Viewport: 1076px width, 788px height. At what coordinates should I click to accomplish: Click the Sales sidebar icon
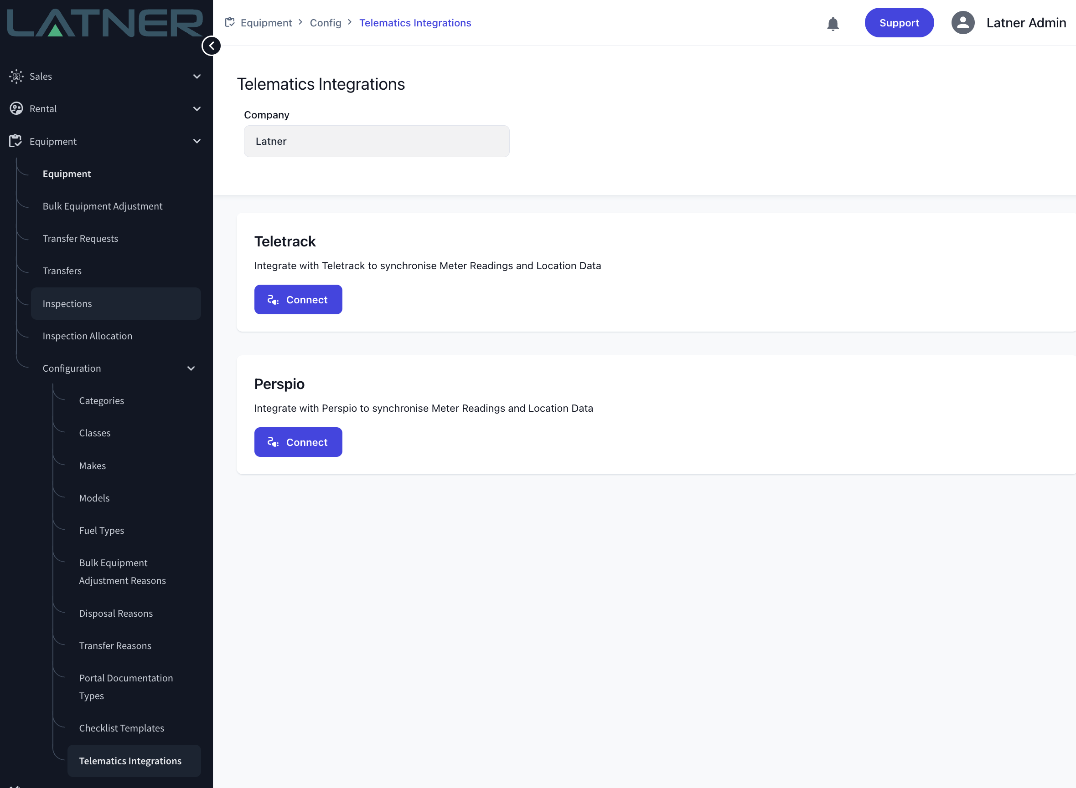pyautogui.click(x=16, y=77)
